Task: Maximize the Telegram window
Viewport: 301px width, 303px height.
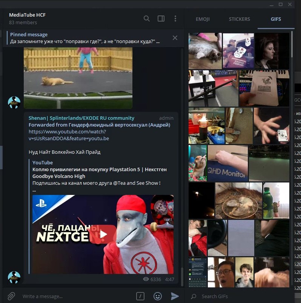Action: tap(281, 4)
